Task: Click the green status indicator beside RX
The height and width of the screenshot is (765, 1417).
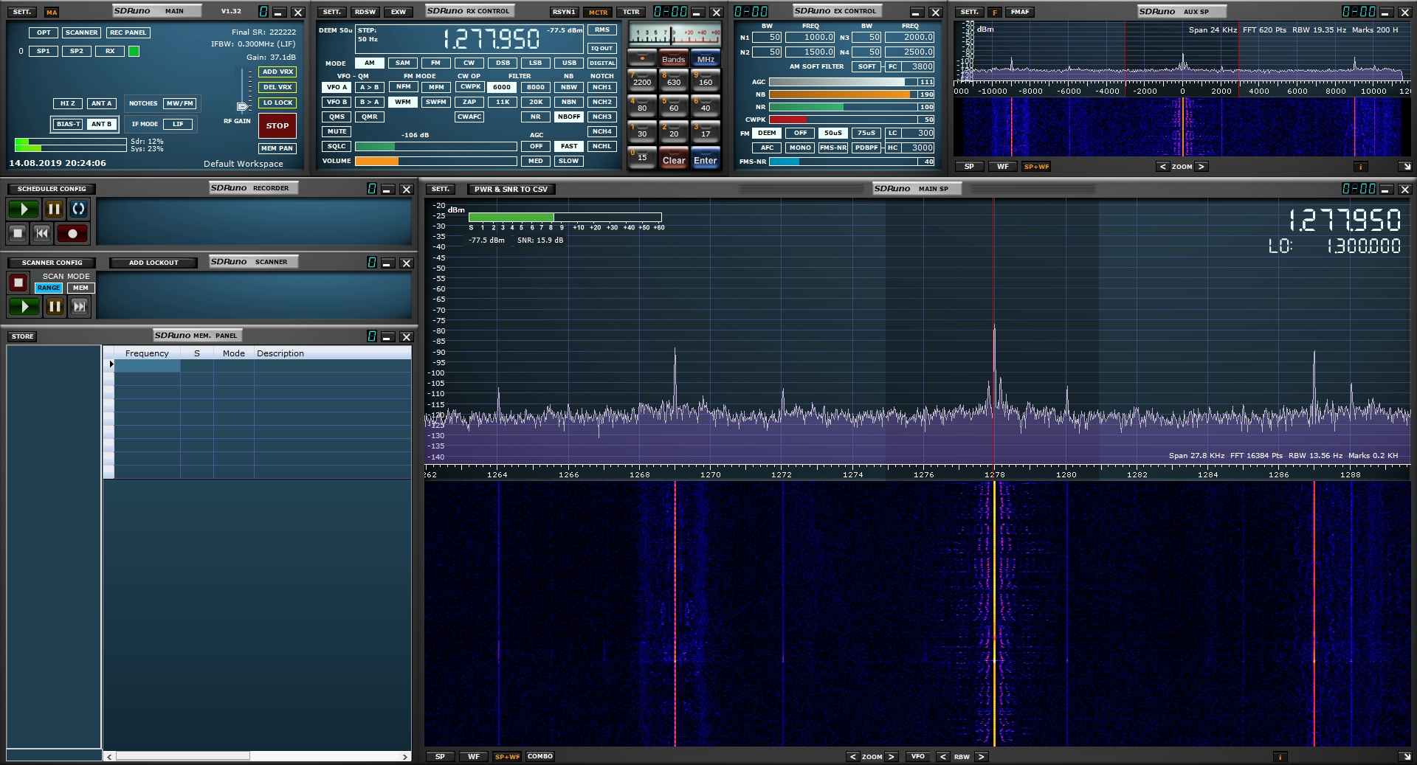Action: 134,51
